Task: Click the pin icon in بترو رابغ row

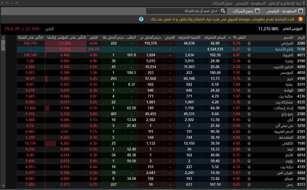Action: [x=249, y=114]
